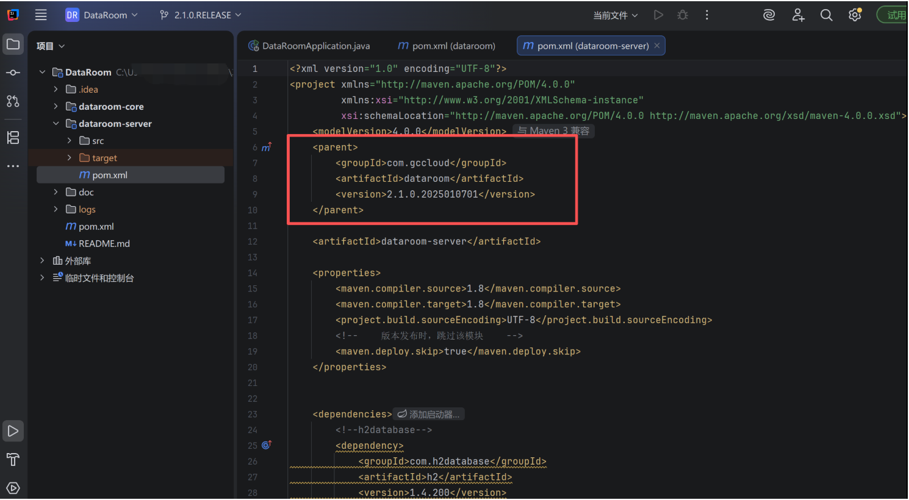909x500 pixels.
Task: Collapse the dataroom-server module
Action: coord(56,123)
